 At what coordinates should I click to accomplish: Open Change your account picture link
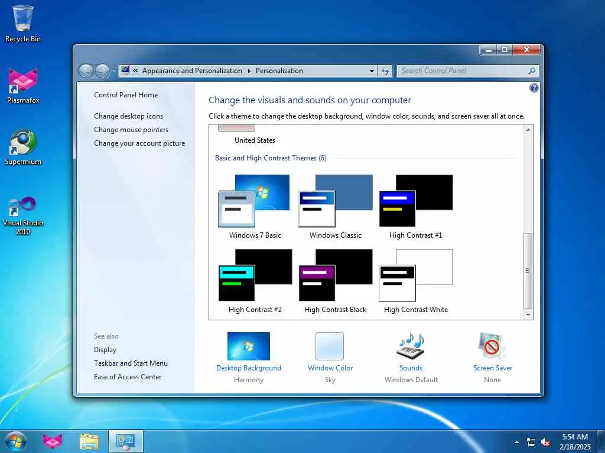[139, 143]
